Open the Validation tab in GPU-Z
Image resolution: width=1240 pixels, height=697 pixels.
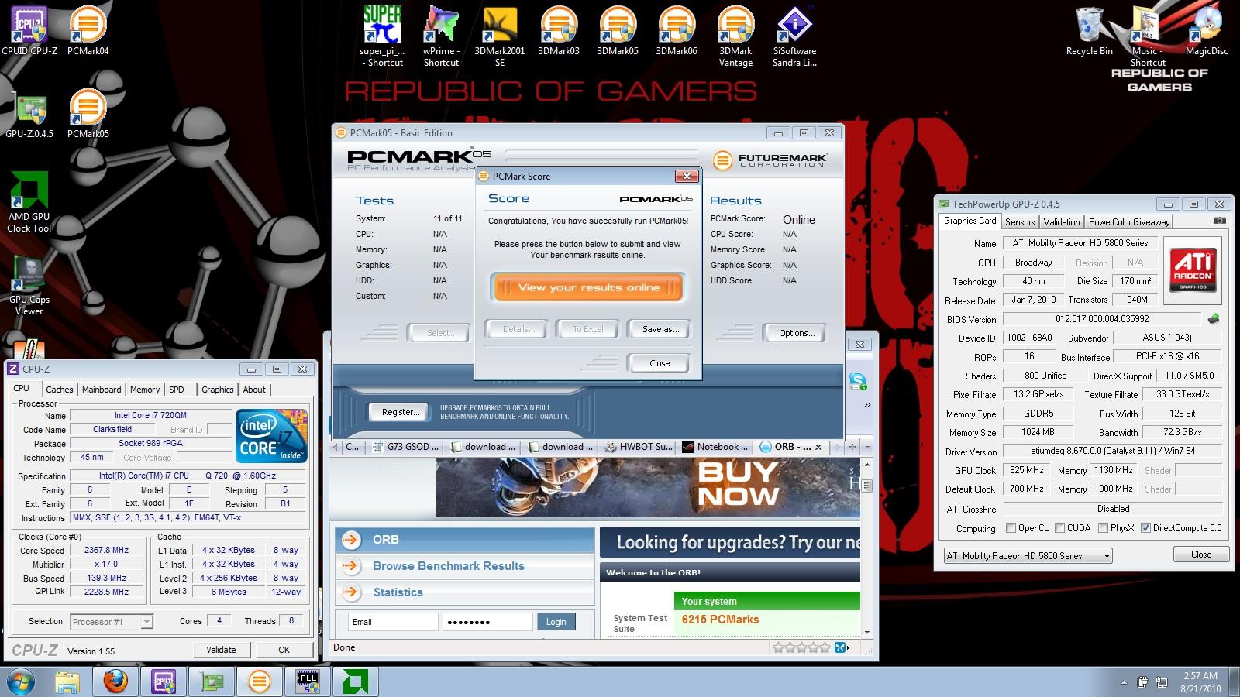click(1062, 222)
